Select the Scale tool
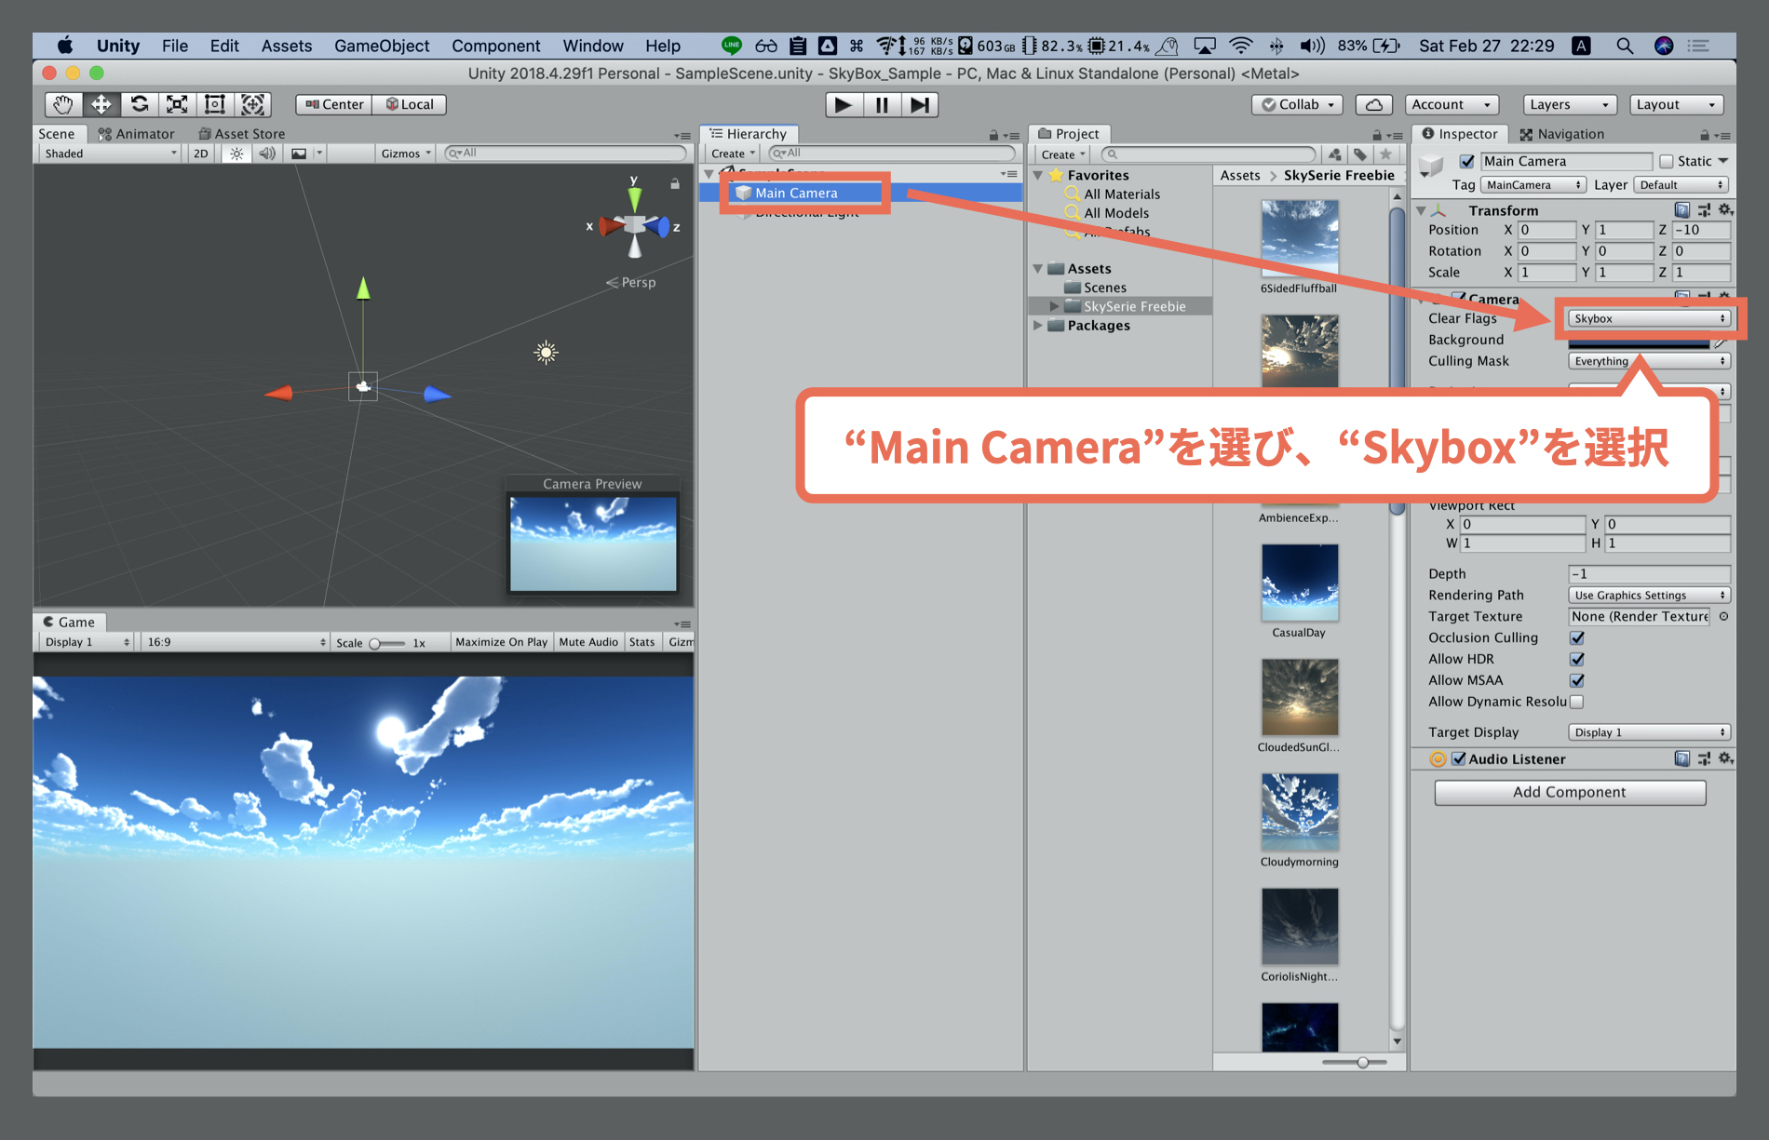The width and height of the screenshot is (1769, 1140). tap(177, 104)
